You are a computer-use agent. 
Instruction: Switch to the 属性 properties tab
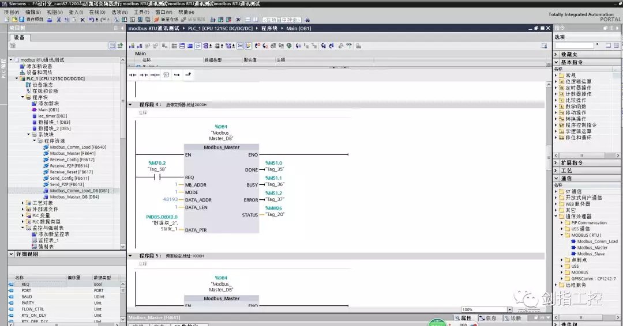pos(463,318)
